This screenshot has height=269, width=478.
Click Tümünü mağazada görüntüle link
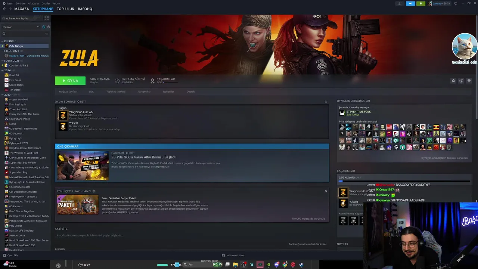point(308,219)
